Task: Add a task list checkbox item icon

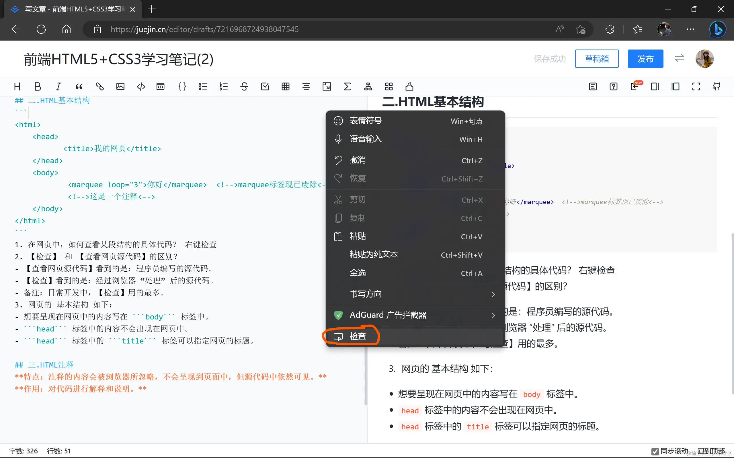Action: coord(265,87)
